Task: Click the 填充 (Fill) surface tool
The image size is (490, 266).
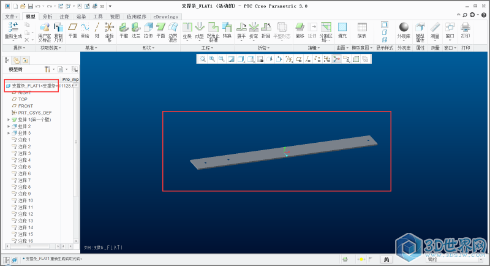Action: [x=342, y=29]
